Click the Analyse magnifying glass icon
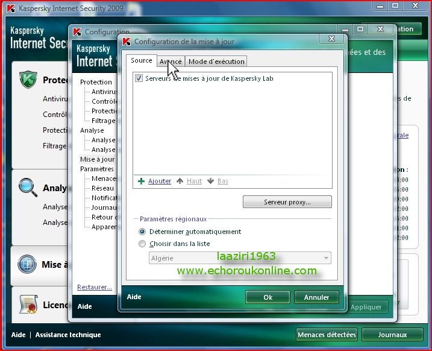The width and height of the screenshot is (432, 351). click(28, 187)
